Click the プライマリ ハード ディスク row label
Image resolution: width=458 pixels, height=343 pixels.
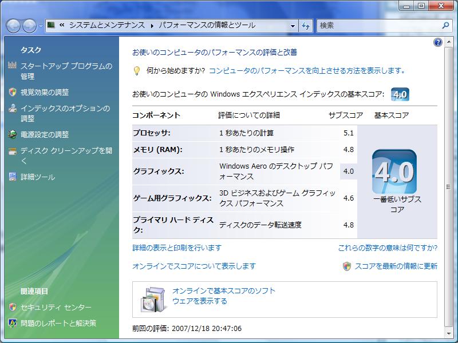173,225
